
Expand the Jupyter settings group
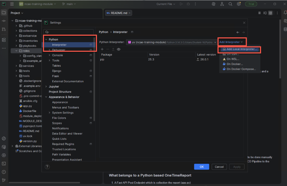point(46,86)
